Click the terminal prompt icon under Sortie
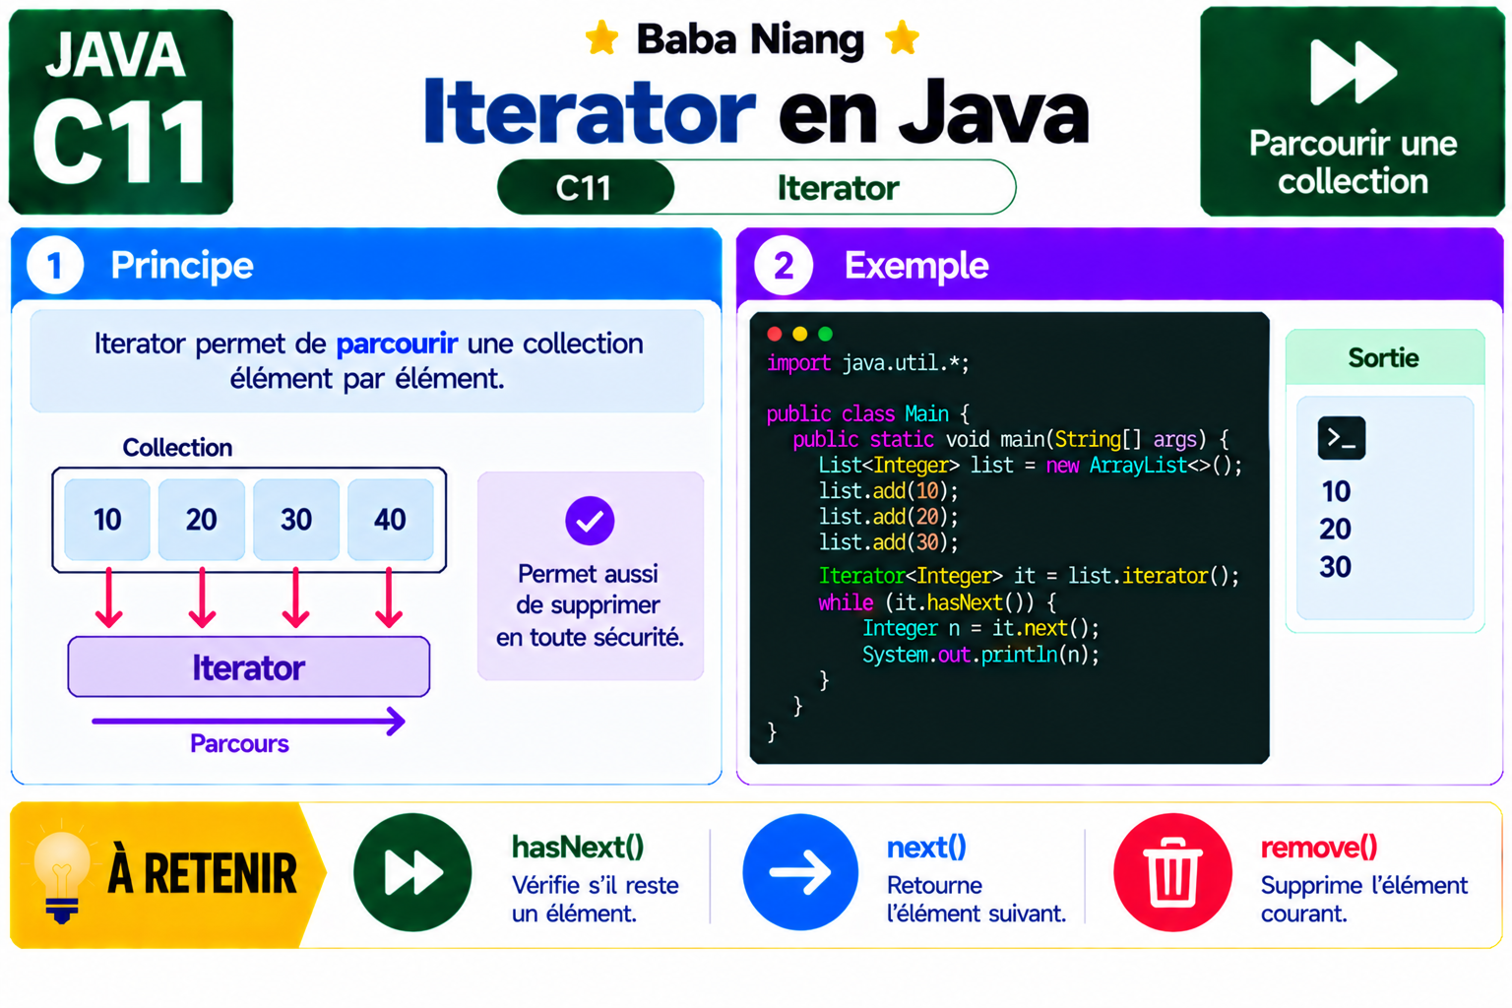Screen dimensions: 1512x1008 pyautogui.click(x=1341, y=438)
